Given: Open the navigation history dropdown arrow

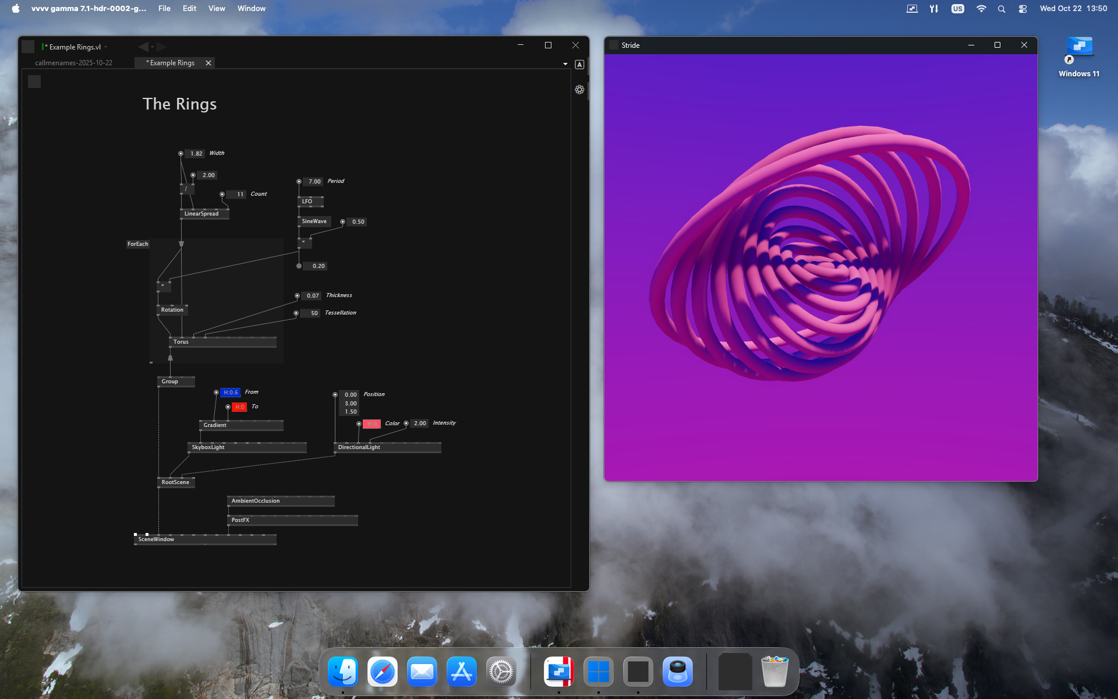Looking at the screenshot, I should click(x=153, y=47).
